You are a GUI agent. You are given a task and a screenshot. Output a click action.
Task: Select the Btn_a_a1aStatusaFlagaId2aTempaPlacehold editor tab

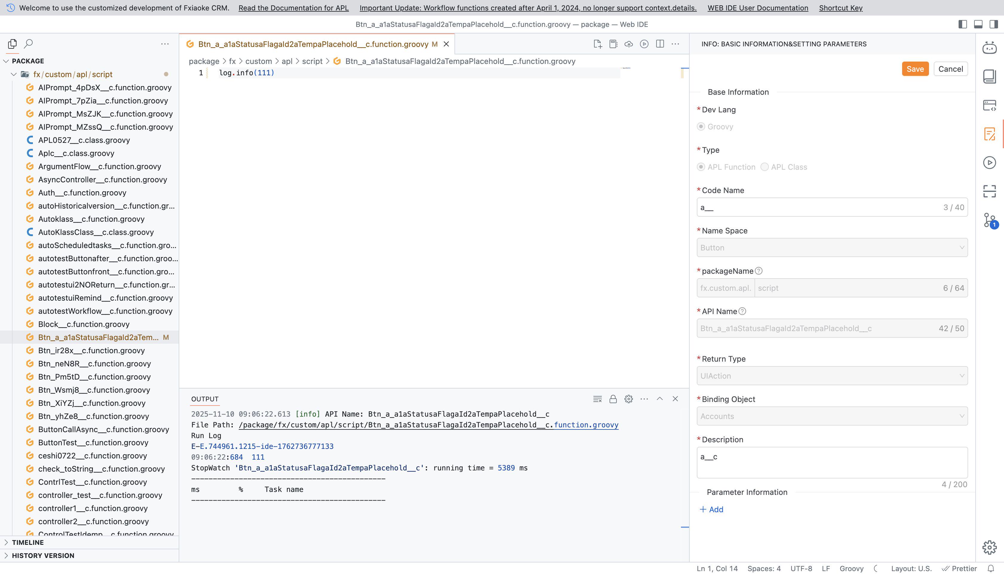click(x=313, y=44)
